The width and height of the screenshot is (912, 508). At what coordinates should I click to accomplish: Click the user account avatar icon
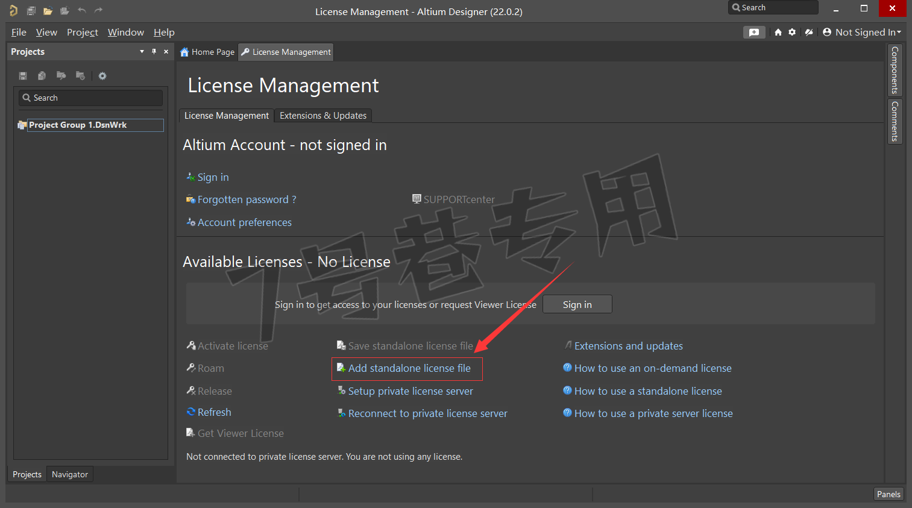tap(827, 33)
